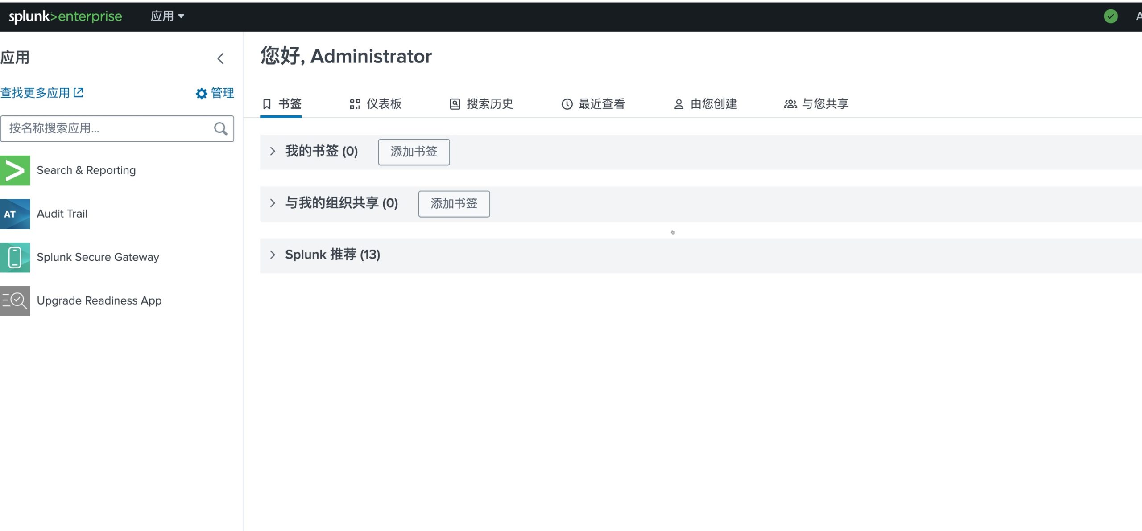
Task: Click the Search & Reporting label
Action: [x=86, y=170]
